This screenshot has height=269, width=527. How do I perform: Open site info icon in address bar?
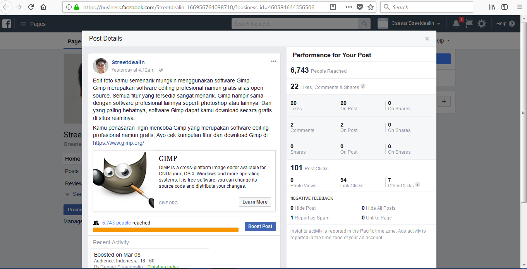tap(68, 7)
